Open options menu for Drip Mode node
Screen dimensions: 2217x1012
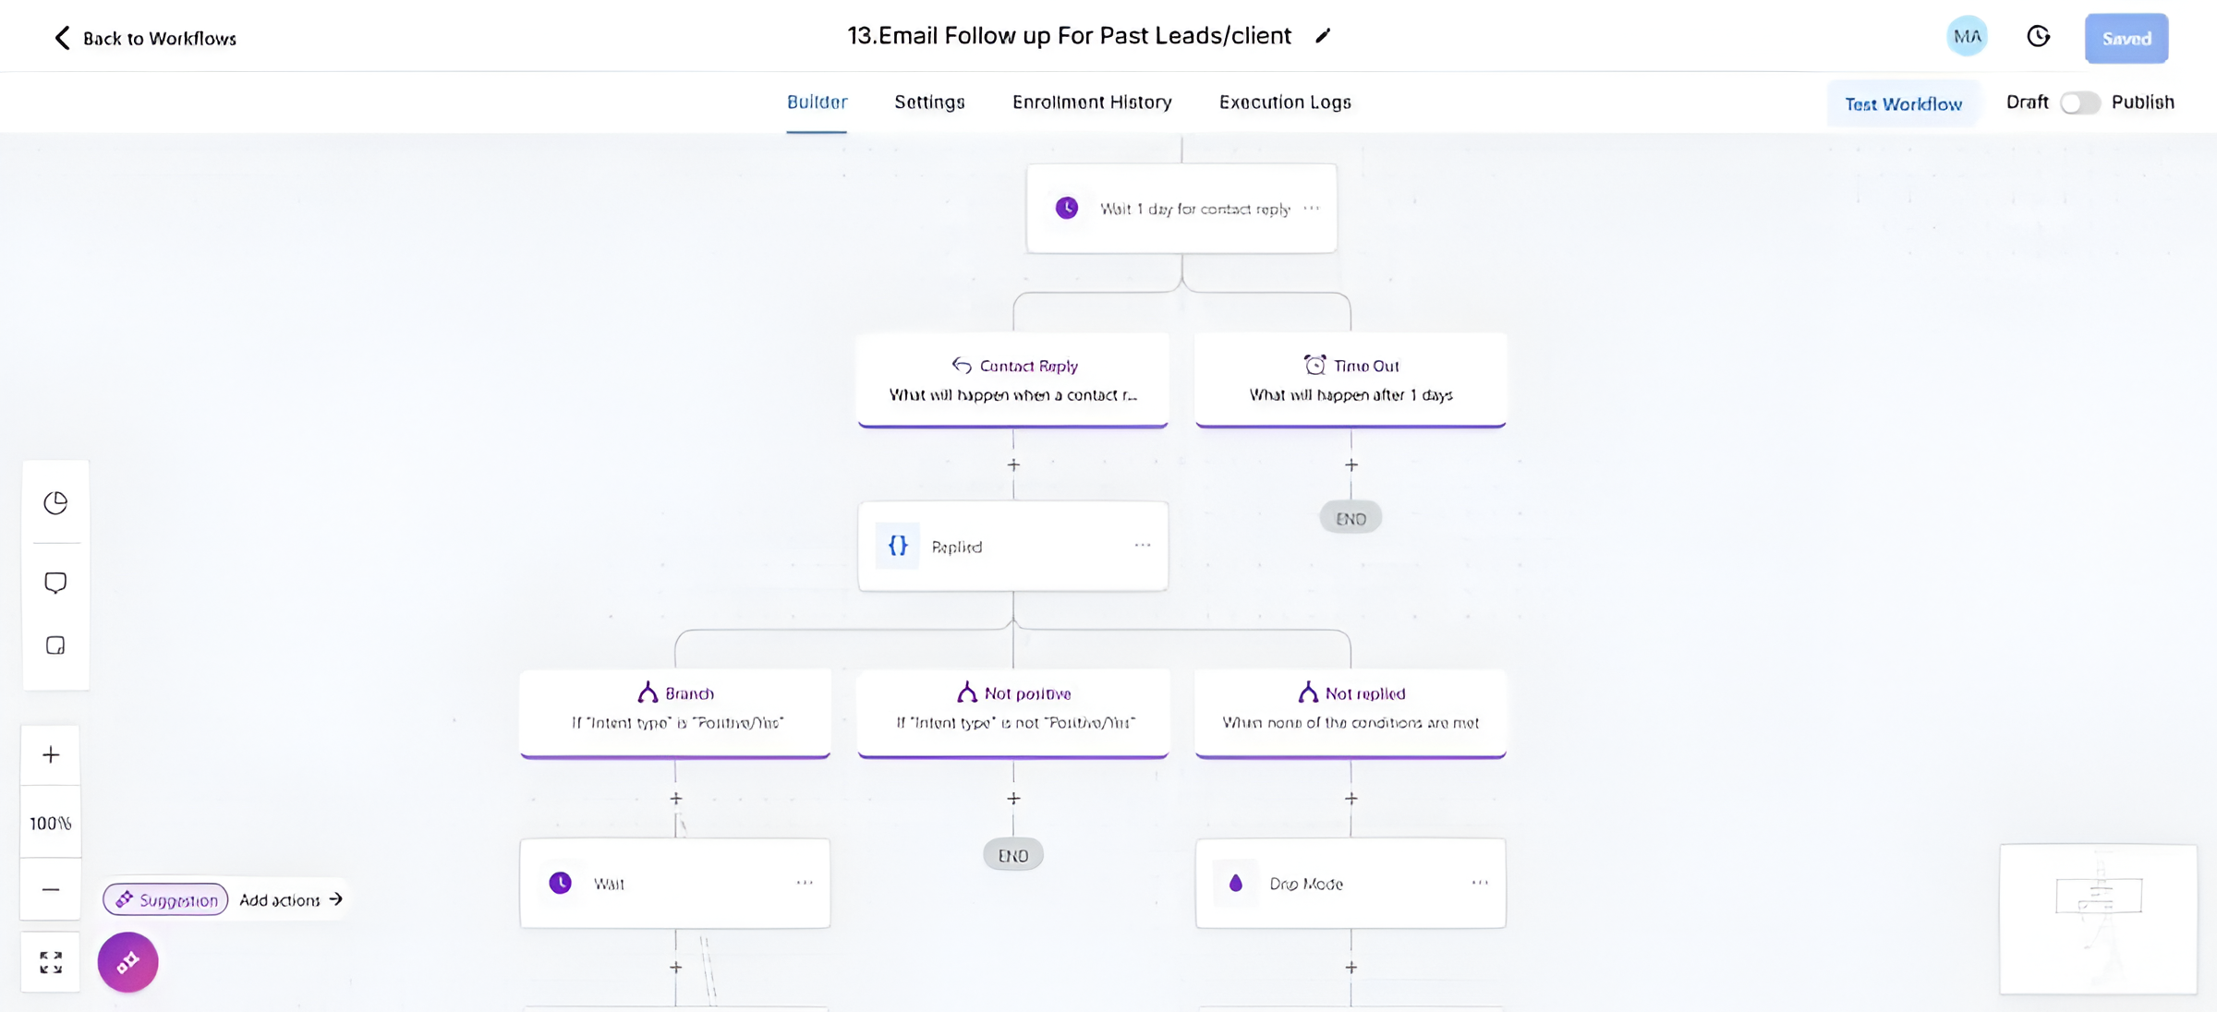coord(1480,883)
